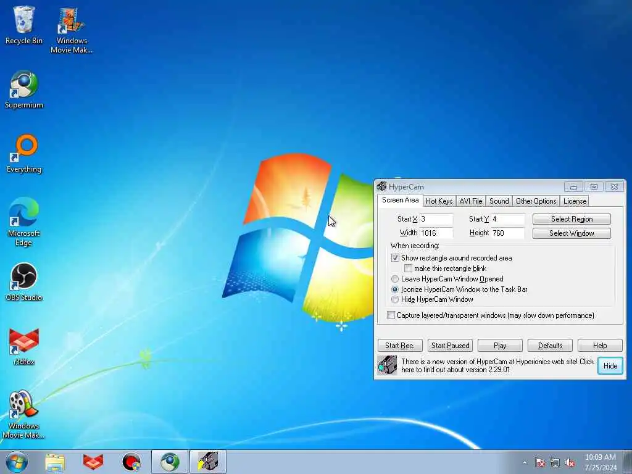The width and height of the screenshot is (632, 474).
Task: Click Show Desktop strip at taskbar end
Action: coord(628,462)
